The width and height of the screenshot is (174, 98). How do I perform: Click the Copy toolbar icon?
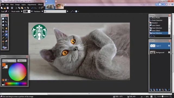(x=19, y=8)
